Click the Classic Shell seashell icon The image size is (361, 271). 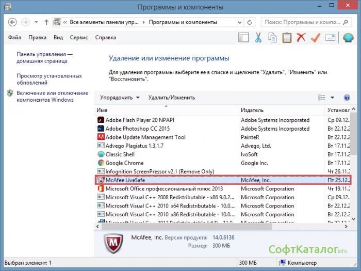tap(348, 38)
